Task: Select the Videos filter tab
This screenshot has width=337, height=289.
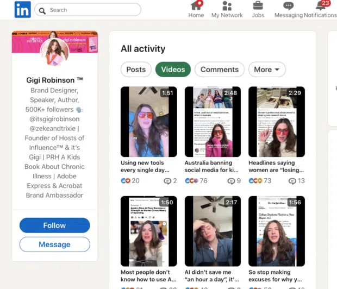Action: pyautogui.click(x=173, y=70)
